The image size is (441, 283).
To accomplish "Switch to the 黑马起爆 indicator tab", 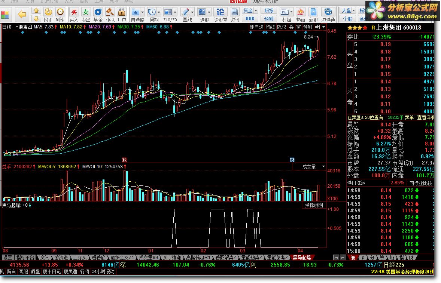I will point(302,258).
